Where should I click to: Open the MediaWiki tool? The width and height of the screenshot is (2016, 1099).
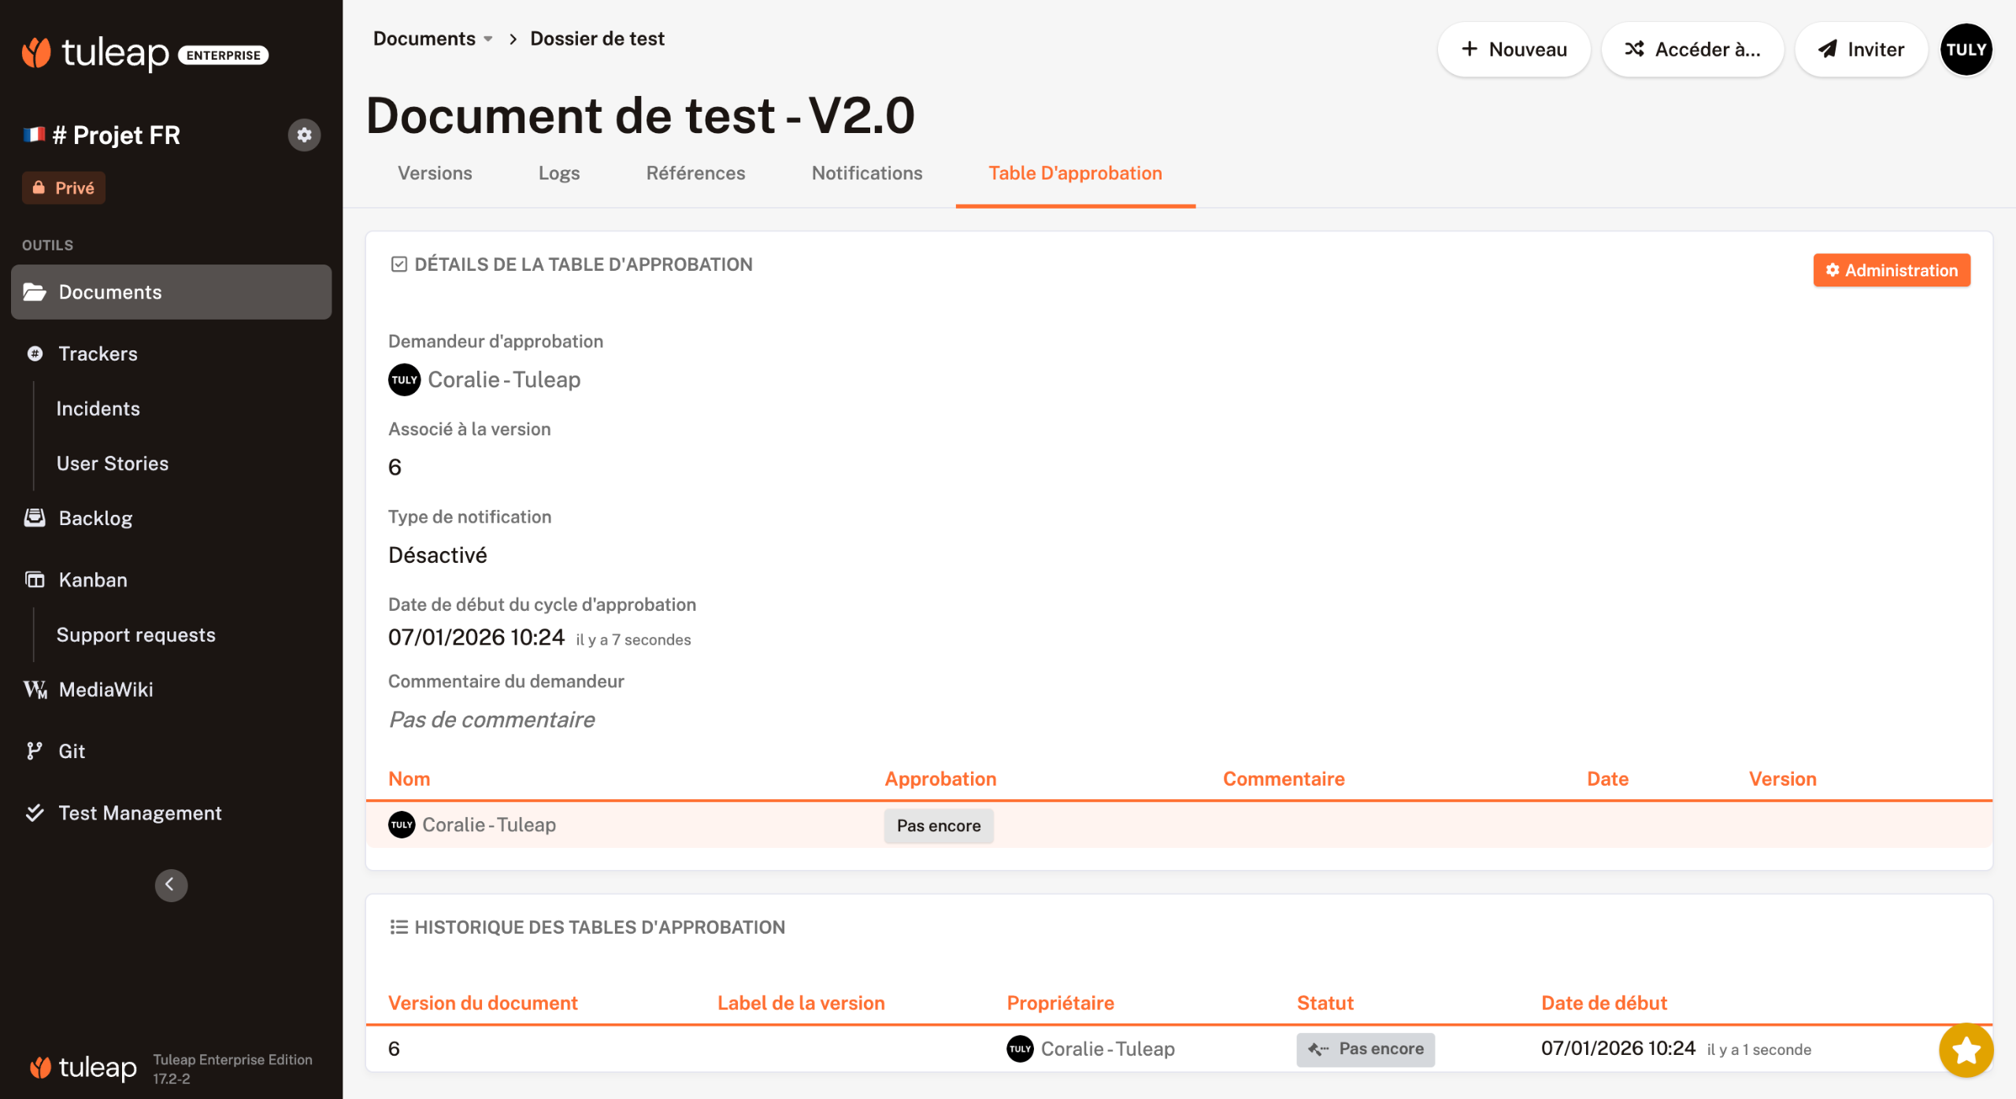pyautogui.click(x=106, y=690)
